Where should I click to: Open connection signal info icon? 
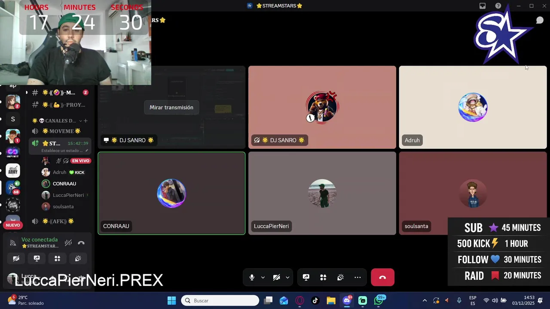pos(13,243)
